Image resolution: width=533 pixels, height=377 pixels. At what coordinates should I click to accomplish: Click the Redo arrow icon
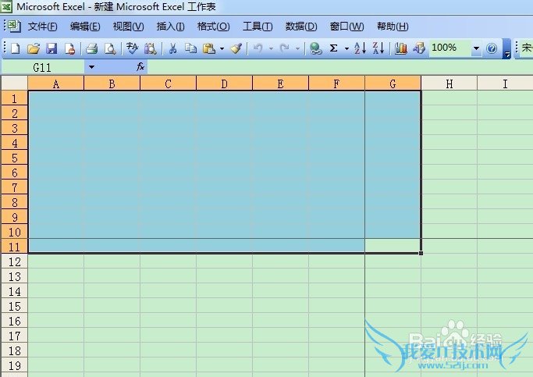[285, 48]
